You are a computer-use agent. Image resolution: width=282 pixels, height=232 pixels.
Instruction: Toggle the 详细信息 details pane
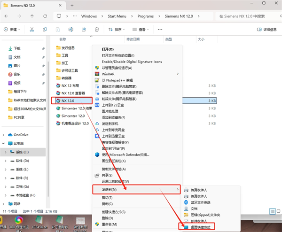click(266, 29)
